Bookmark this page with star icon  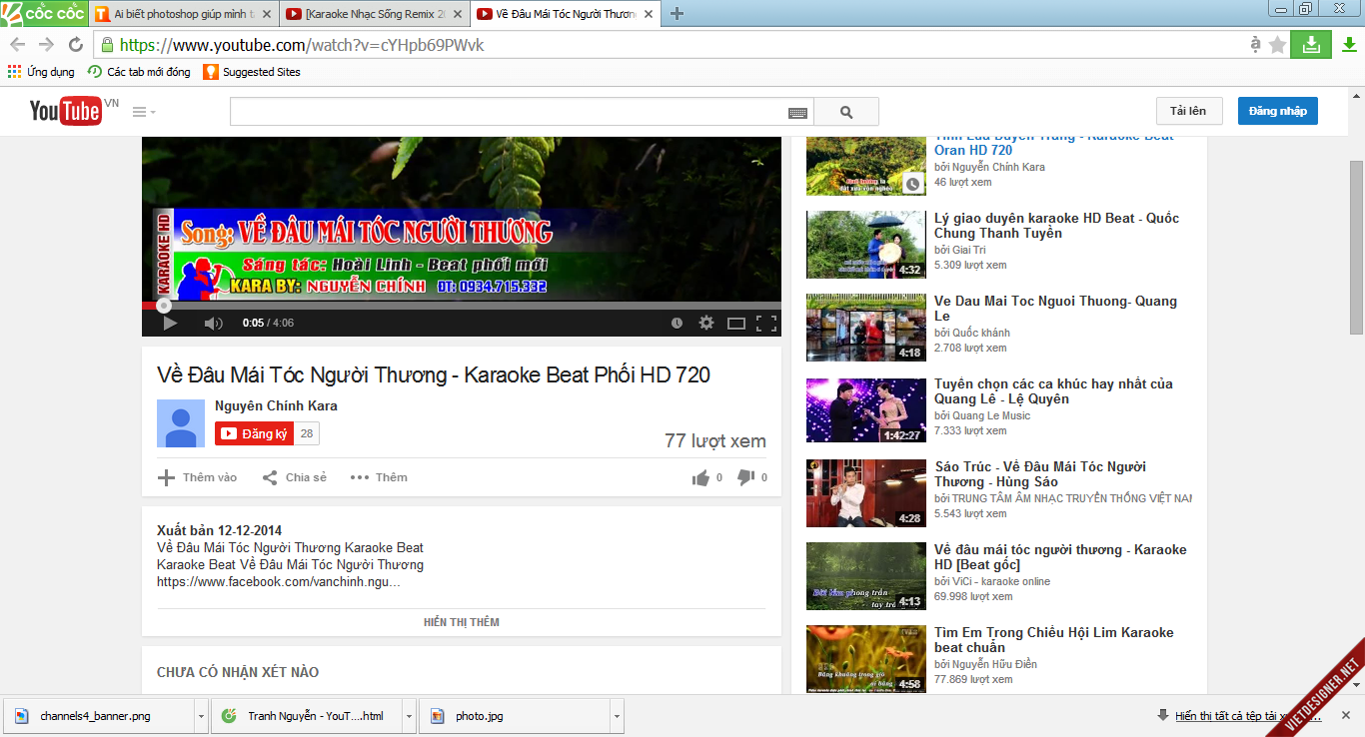(x=1277, y=45)
